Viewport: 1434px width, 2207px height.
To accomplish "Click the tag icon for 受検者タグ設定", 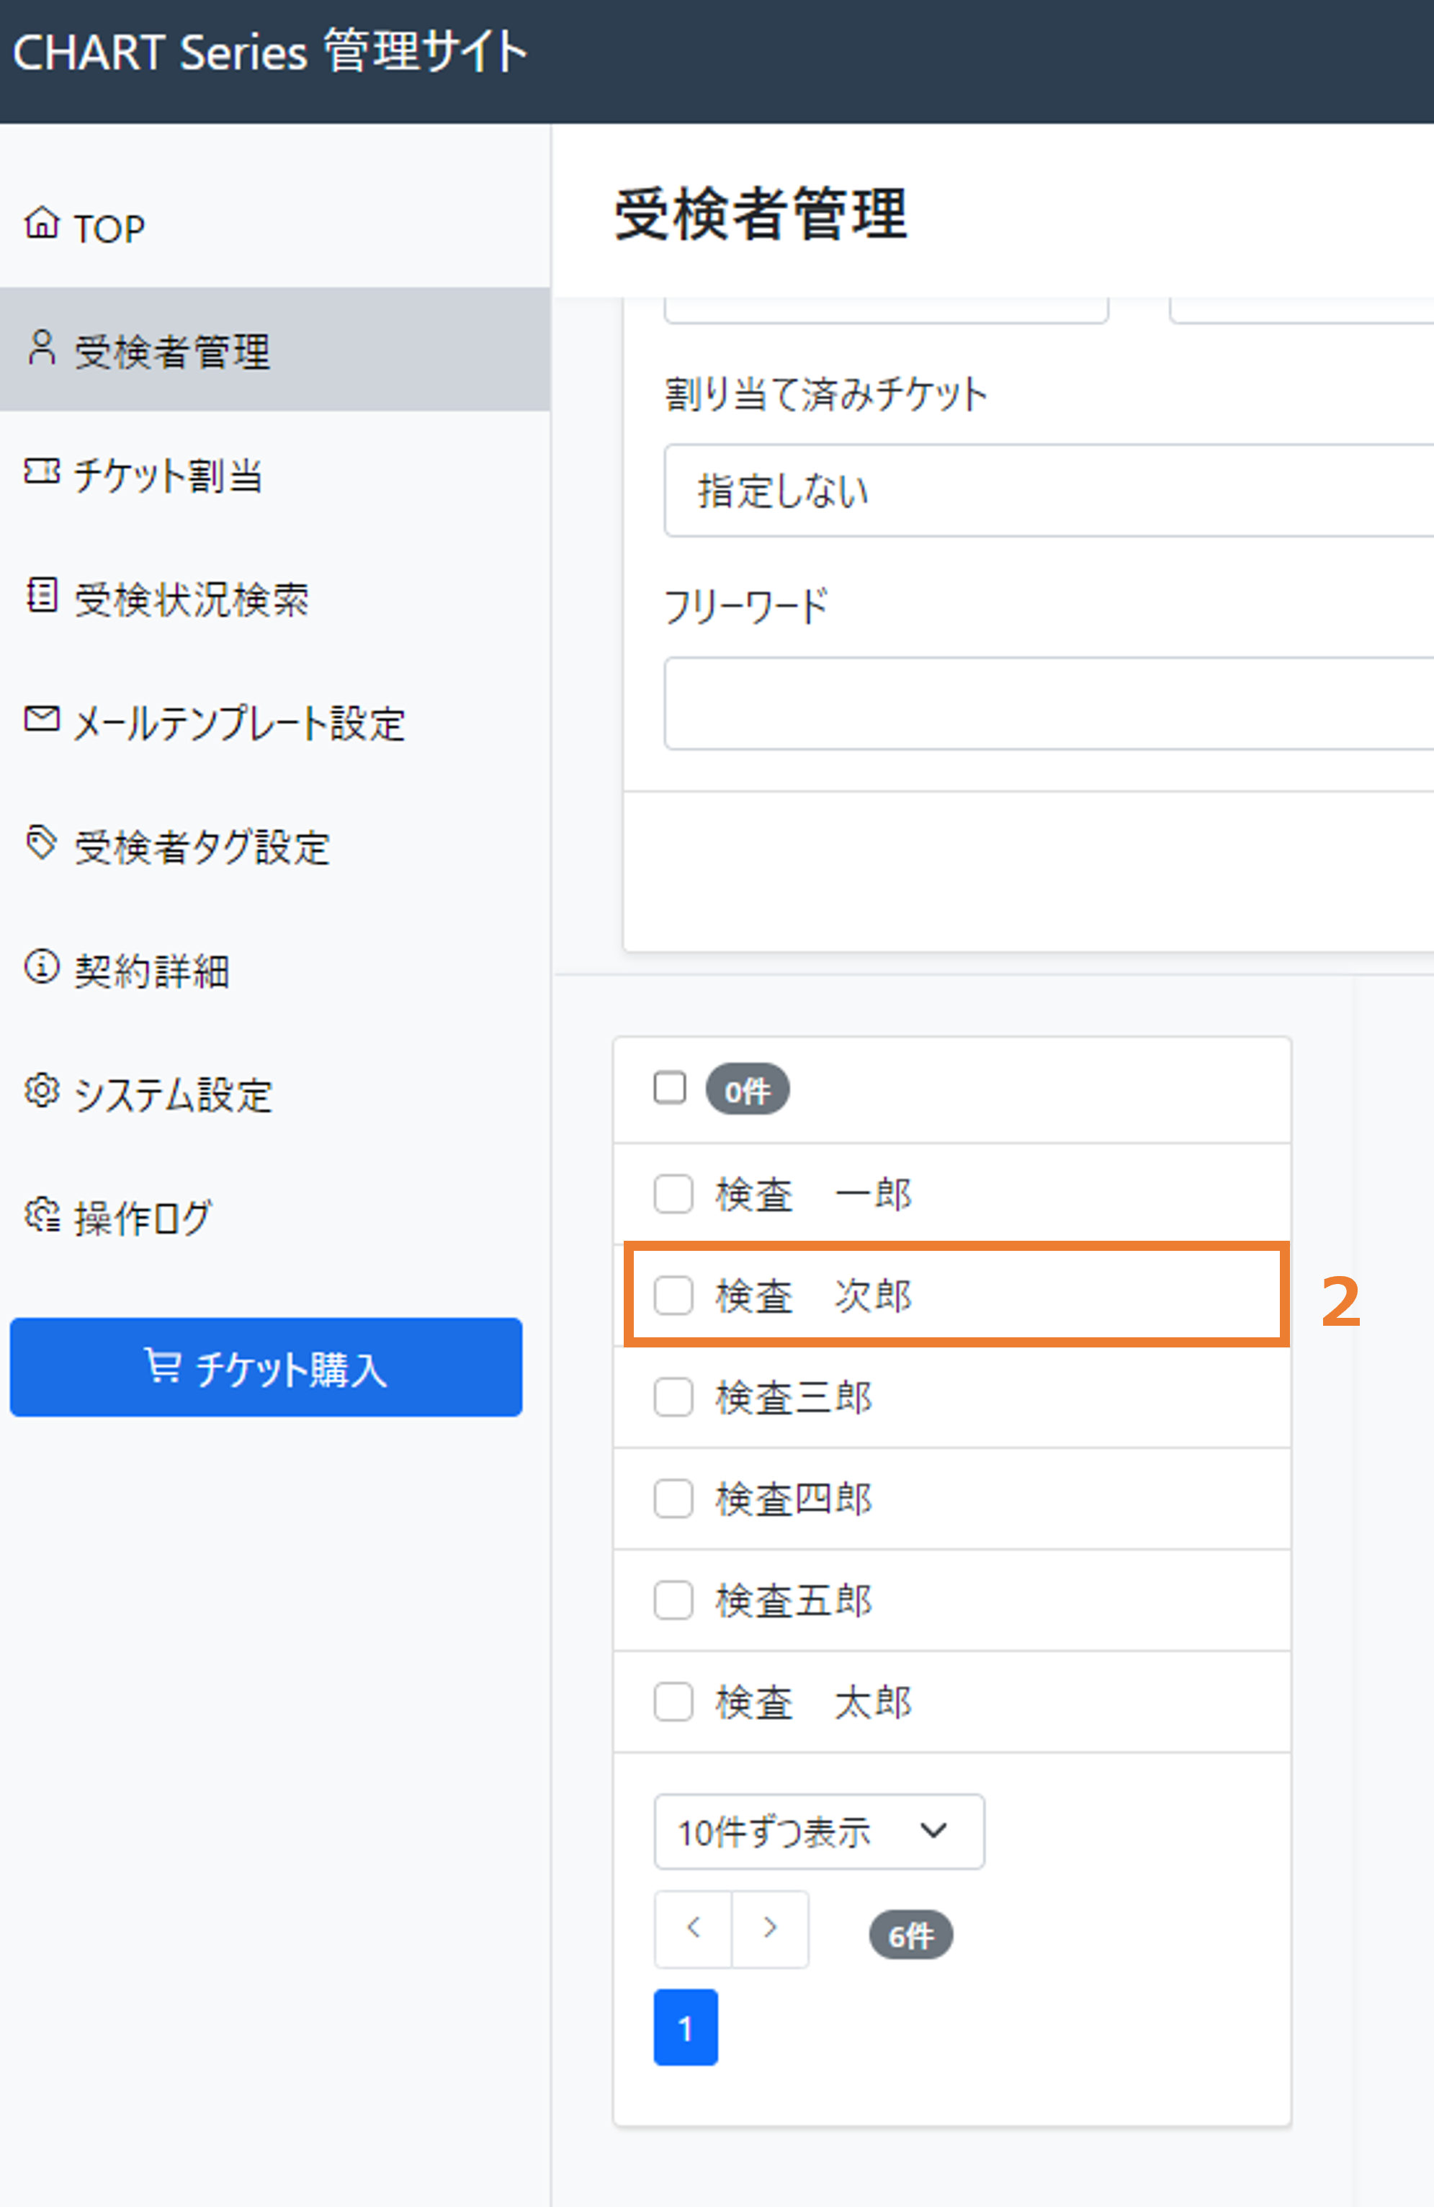I will click(x=42, y=842).
